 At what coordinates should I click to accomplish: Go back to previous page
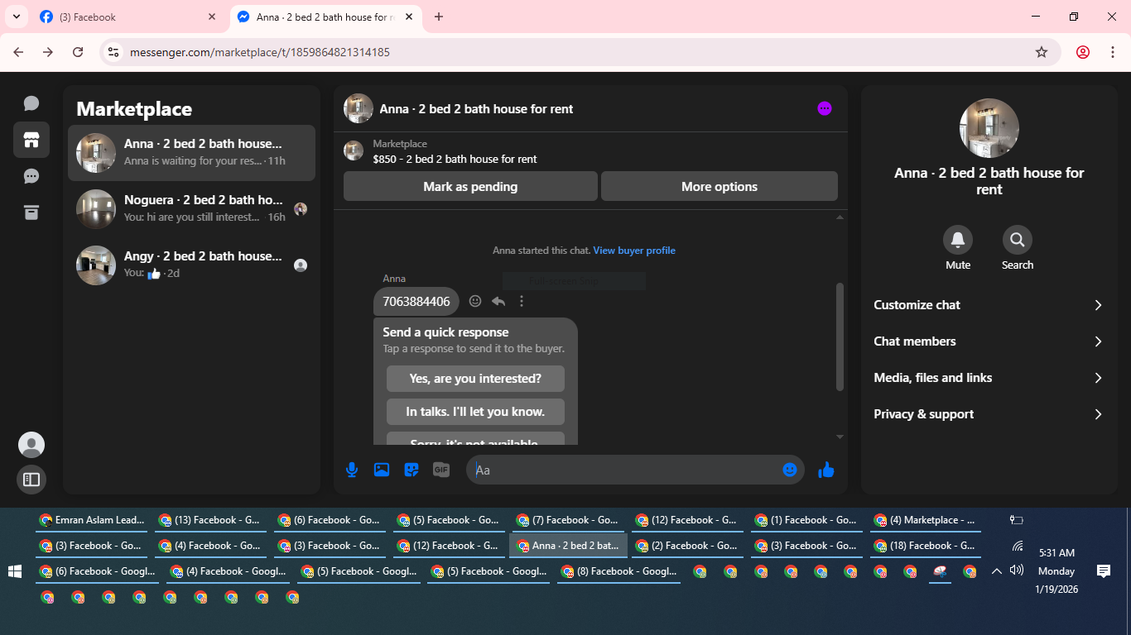18,52
